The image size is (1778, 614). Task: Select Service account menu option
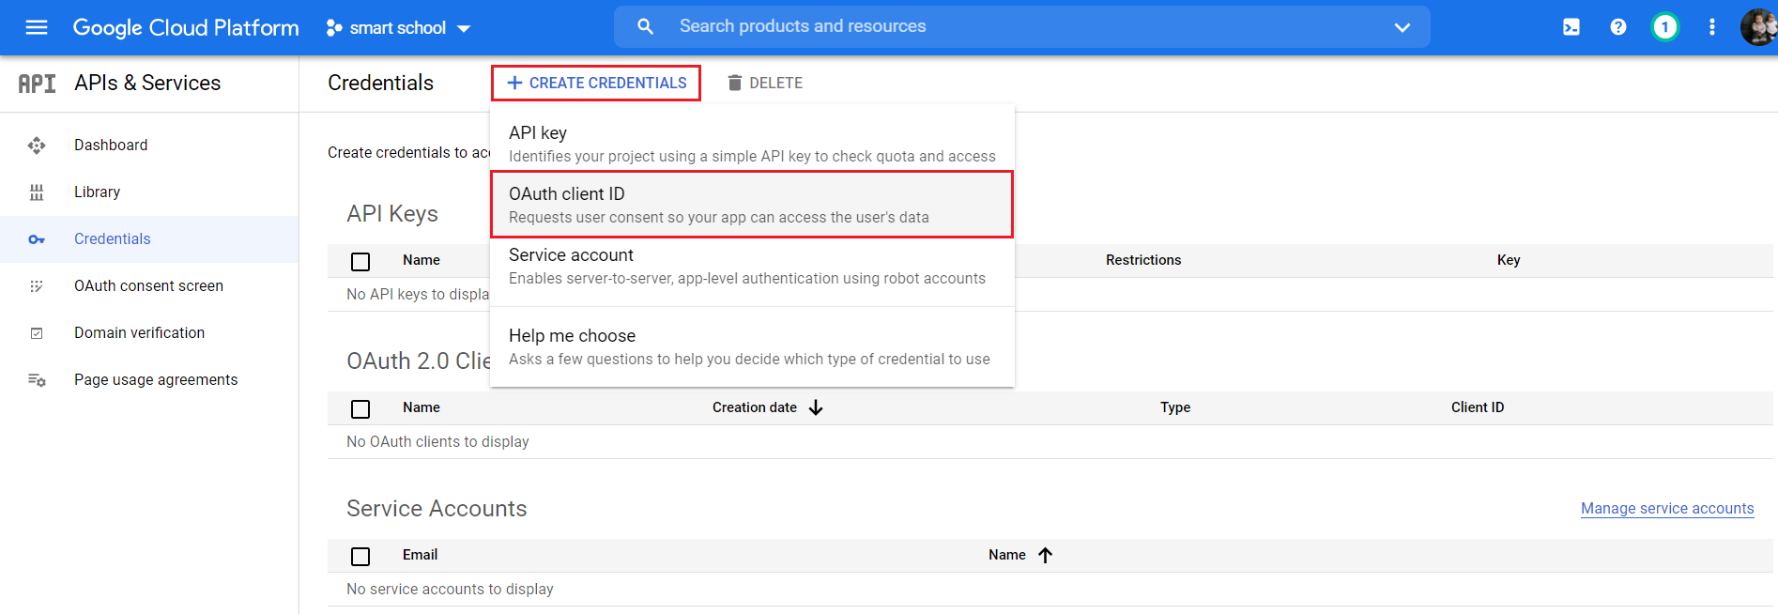coord(751,266)
